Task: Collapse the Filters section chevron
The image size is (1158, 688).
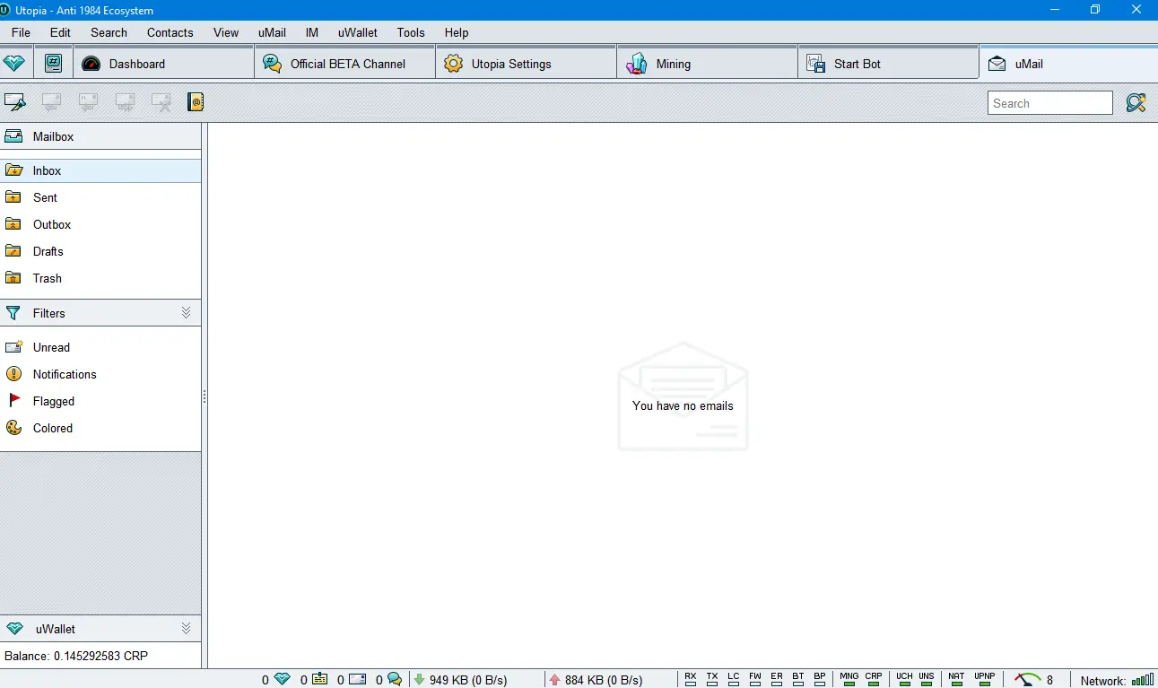Action: pos(186,313)
